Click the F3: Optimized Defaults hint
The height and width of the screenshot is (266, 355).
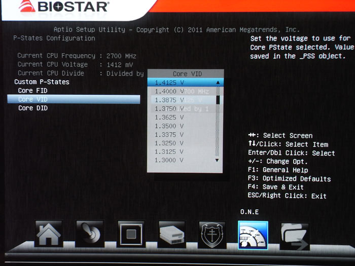click(290, 179)
